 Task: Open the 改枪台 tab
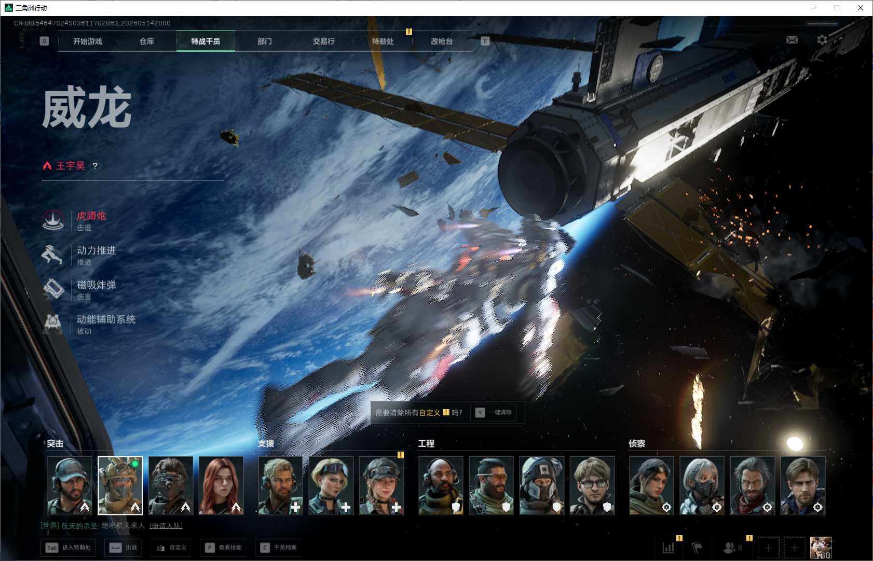(x=442, y=41)
